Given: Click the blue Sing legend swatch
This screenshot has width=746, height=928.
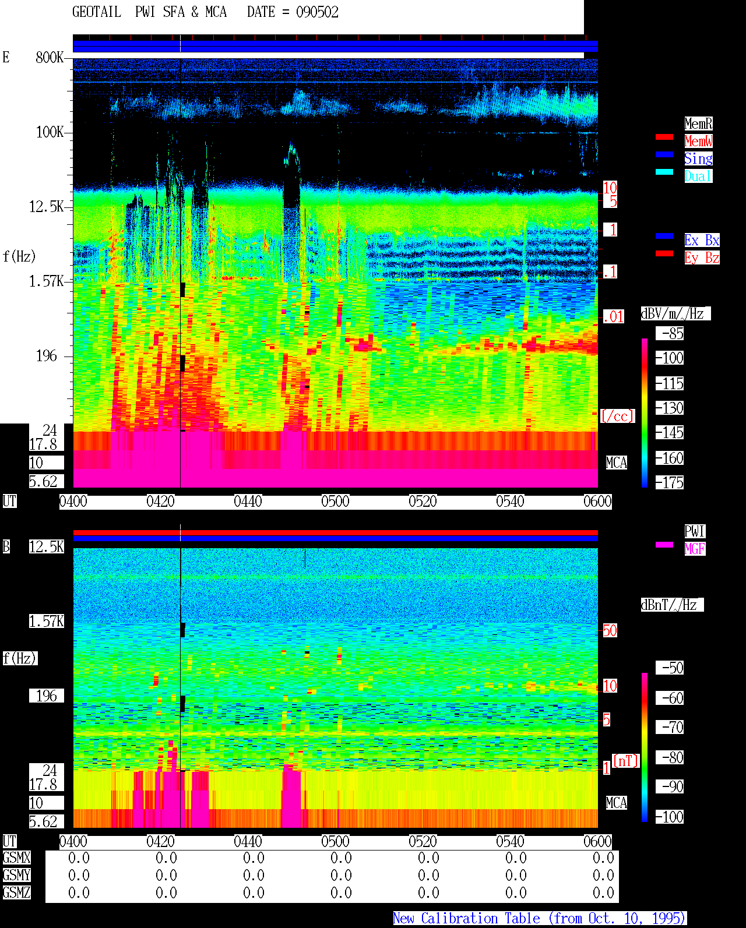Looking at the screenshot, I should pyautogui.click(x=664, y=154).
